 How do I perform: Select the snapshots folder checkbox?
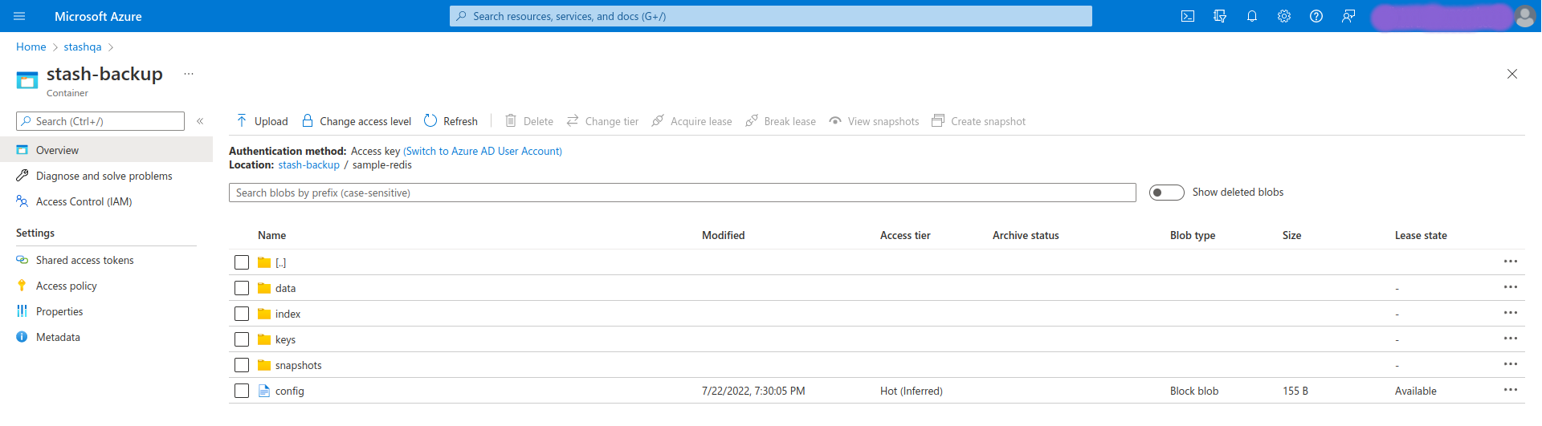[x=242, y=365]
